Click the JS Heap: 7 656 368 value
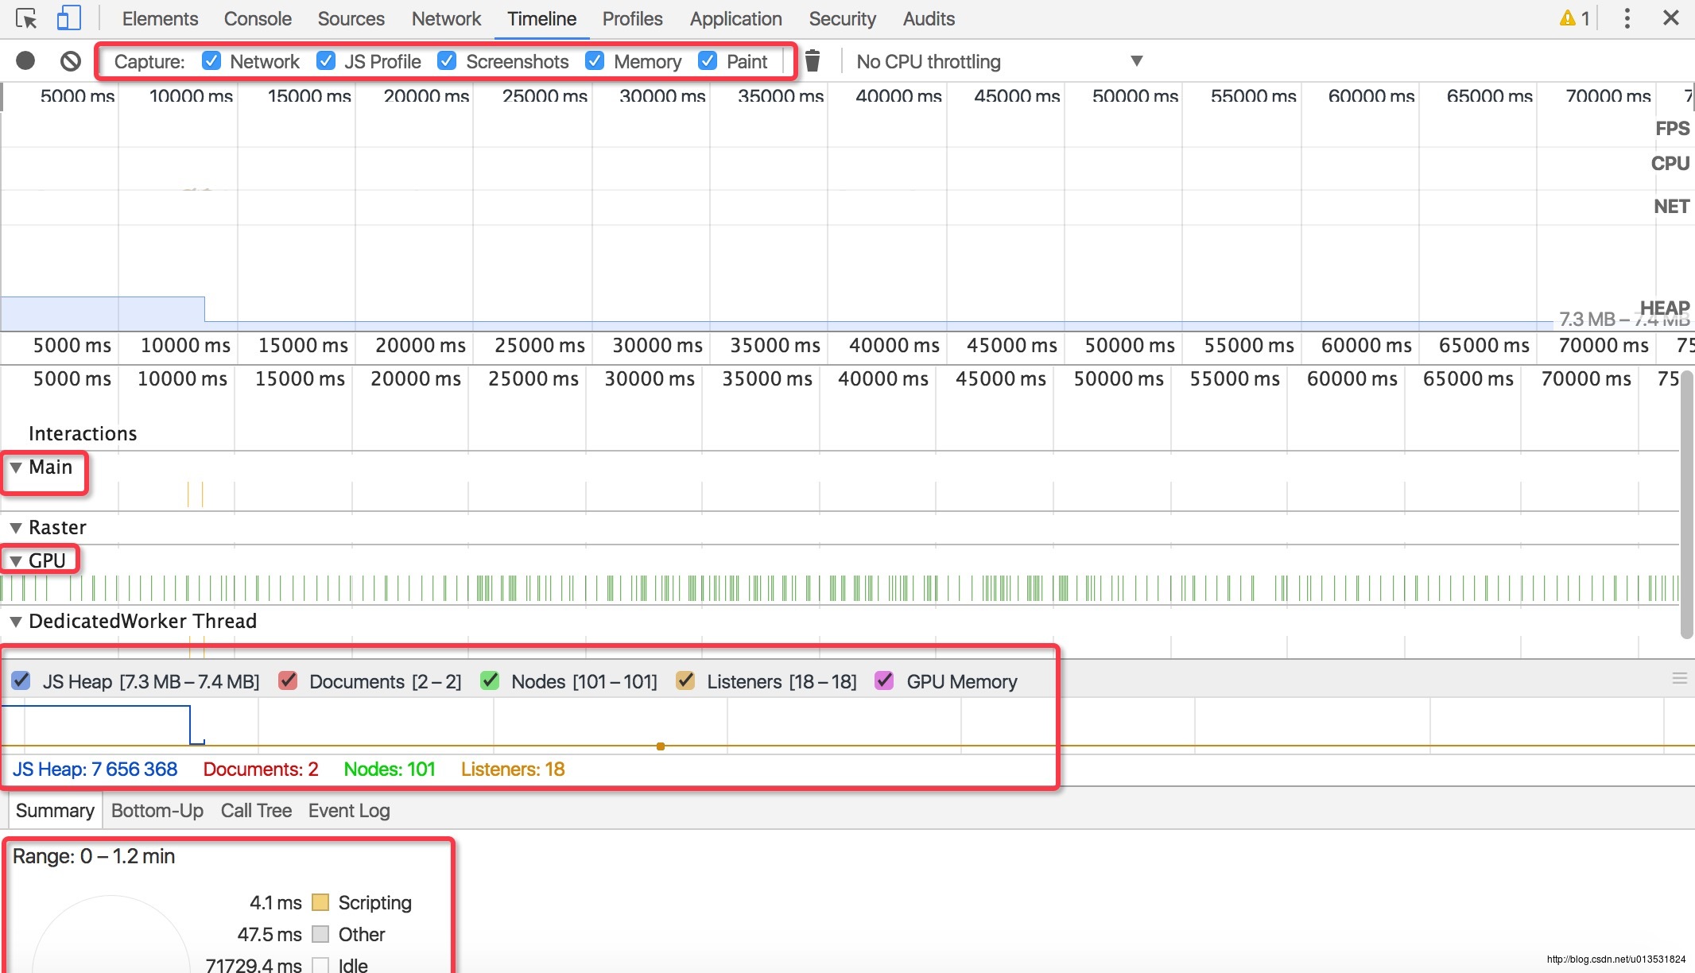1695x973 pixels. [x=95, y=769]
